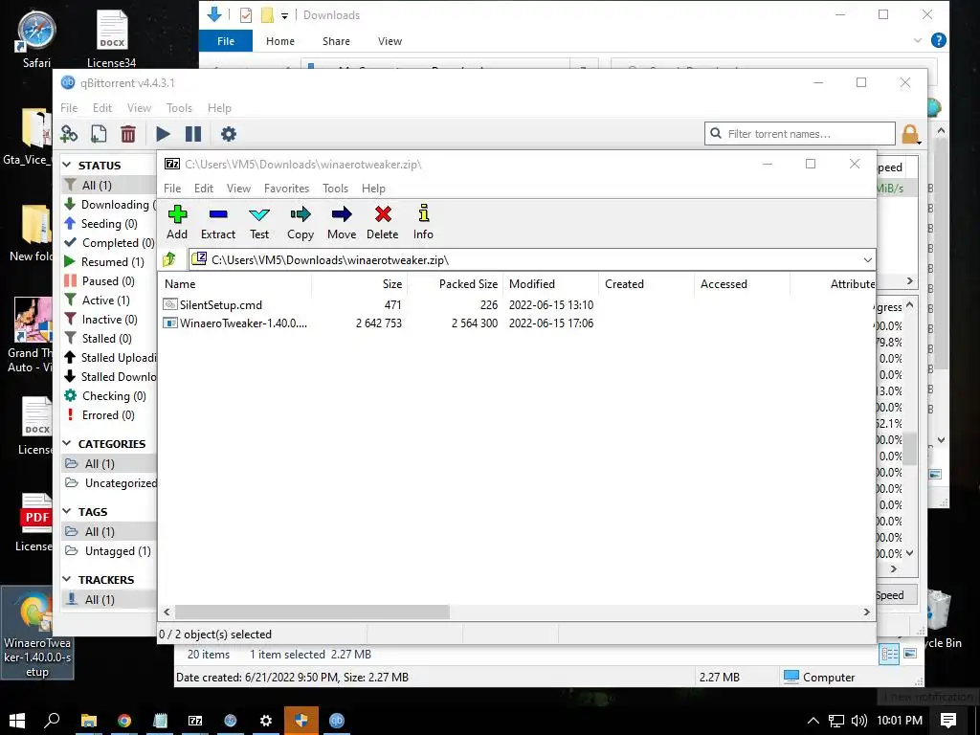Open Explorer quick access toolbar dropdown

(x=284, y=15)
